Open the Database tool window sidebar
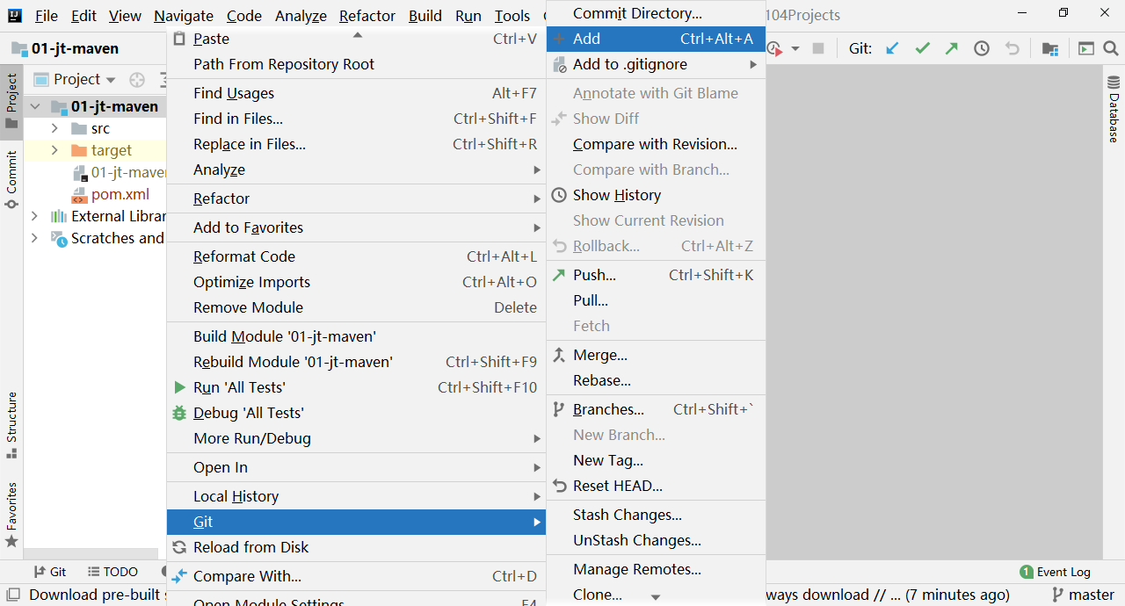This screenshot has height=606, width=1125. click(x=1114, y=109)
